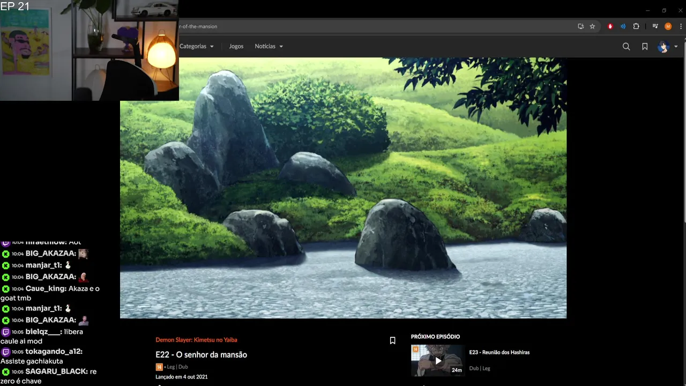Click chat username Caue_king
Image resolution: width=686 pixels, height=386 pixels.
(x=46, y=288)
